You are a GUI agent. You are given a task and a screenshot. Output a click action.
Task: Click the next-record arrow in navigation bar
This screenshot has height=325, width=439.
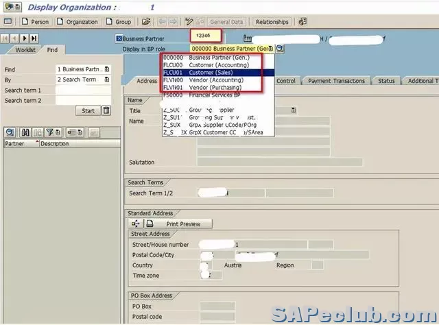(x=25, y=38)
